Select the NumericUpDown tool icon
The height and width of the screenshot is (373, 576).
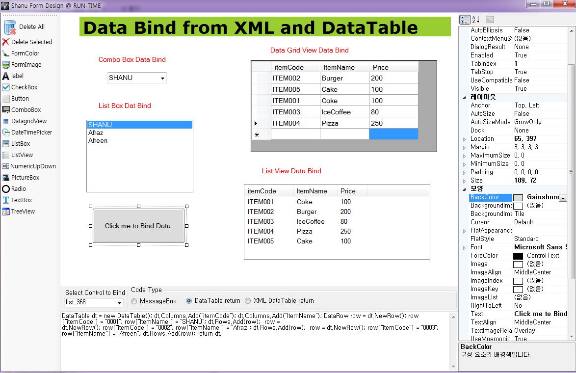(x=5, y=166)
